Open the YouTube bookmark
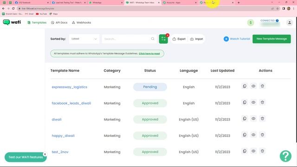Viewport: 297px width, 167px height. click(x=41, y=14)
